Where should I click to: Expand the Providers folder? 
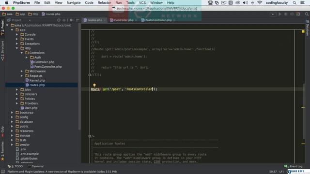(x=17, y=103)
